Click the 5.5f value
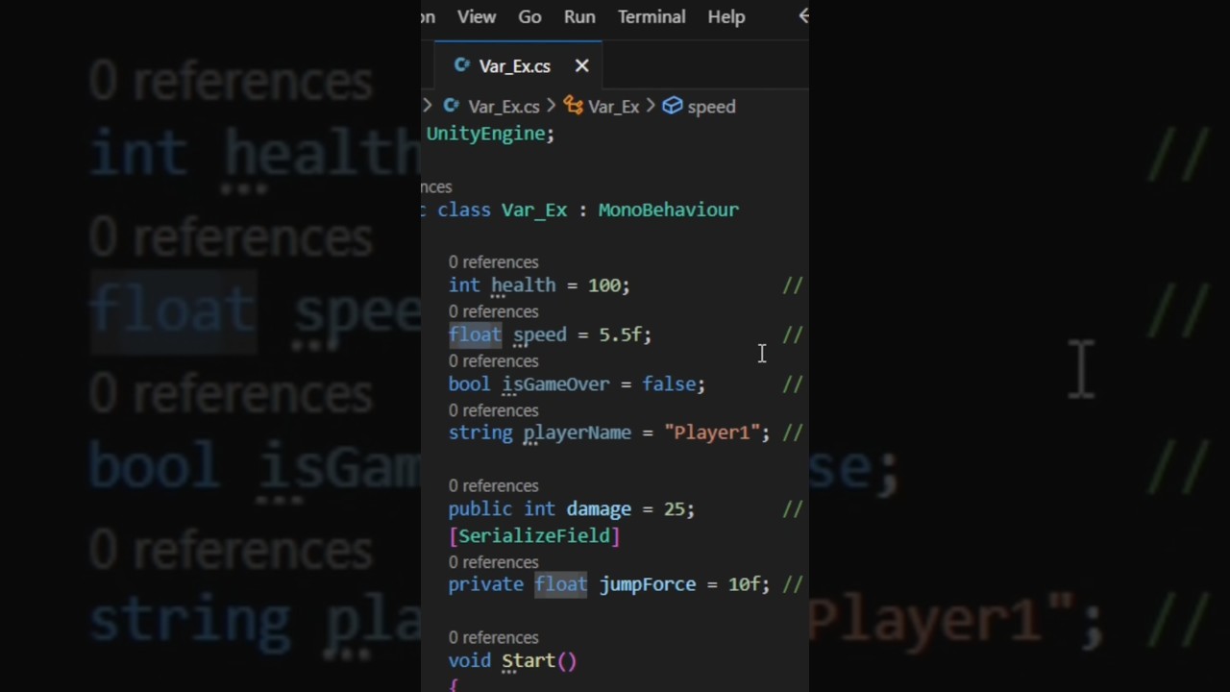 (621, 334)
